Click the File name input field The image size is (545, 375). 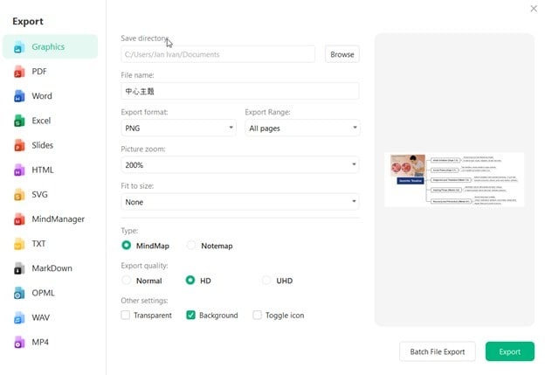(x=240, y=91)
